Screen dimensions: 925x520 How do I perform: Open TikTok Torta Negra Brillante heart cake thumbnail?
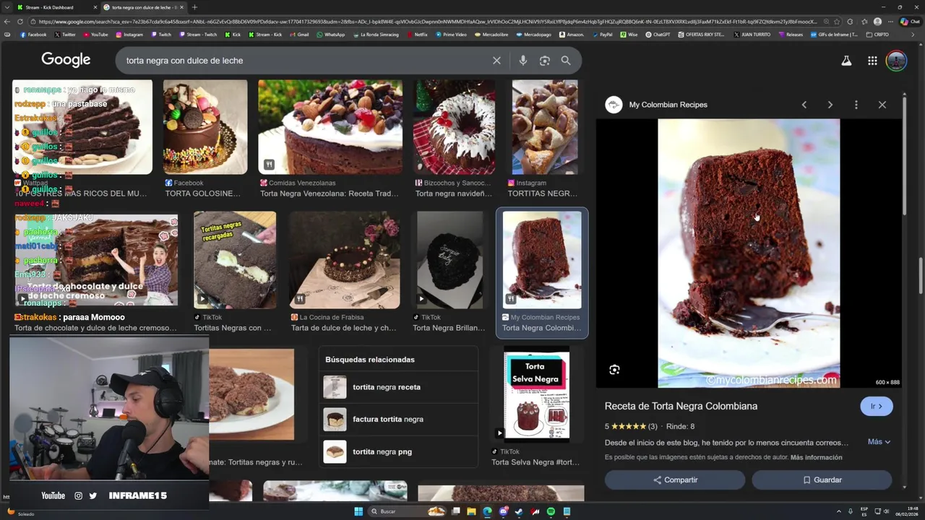coord(449,260)
